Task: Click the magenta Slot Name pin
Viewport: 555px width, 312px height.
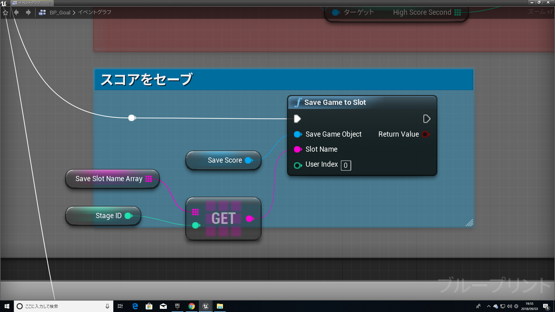Action: pyautogui.click(x=298, y=149)
